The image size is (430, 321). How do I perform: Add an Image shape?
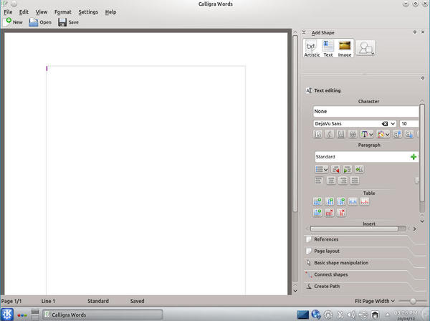point(345,49)
